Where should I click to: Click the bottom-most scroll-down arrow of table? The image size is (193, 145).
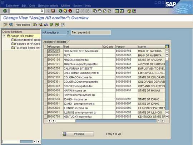point(167,116)
